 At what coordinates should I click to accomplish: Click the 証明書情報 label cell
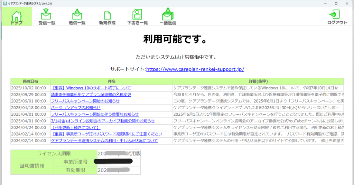tap(32, 166)
